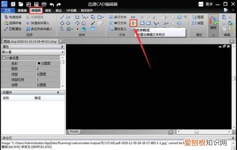The image size is (237, 150).
Task: Click the Print icon in title bar
Action: (x=44, y=4)
